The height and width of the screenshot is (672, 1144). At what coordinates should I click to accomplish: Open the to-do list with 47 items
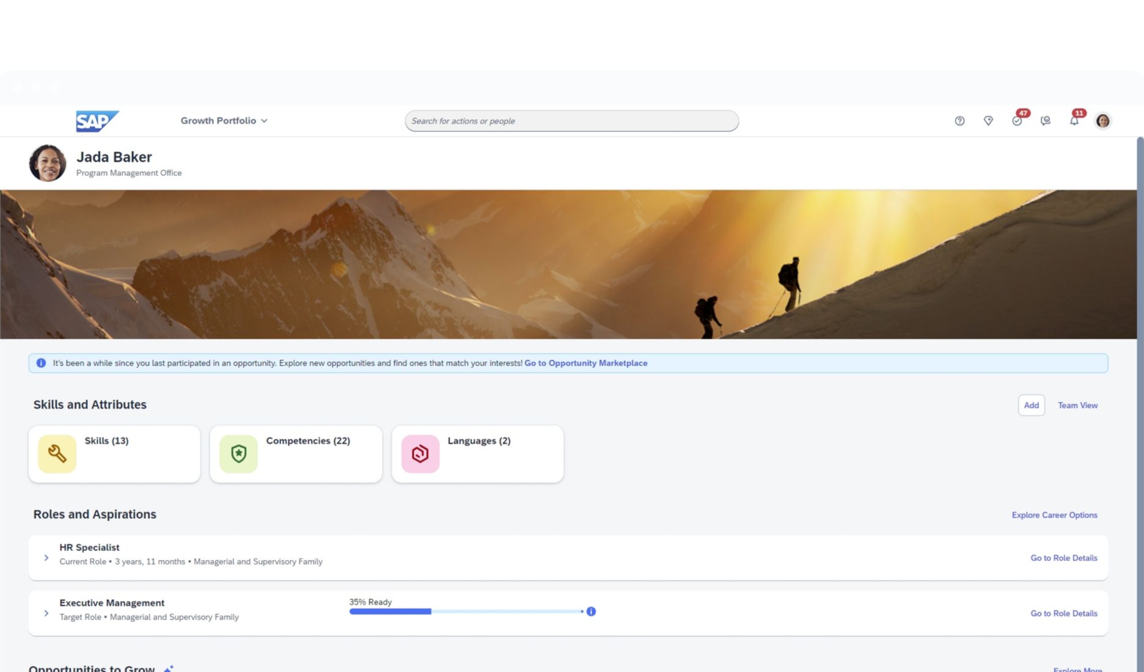point(1017,121)
